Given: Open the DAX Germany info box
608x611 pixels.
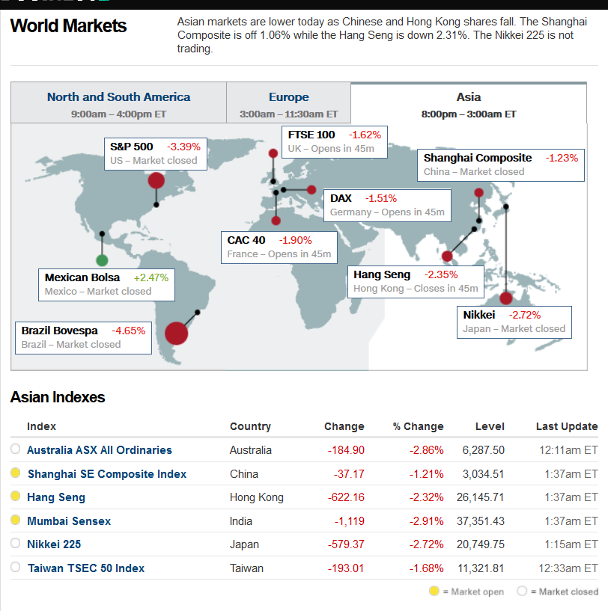Looking at the screenshot, I should point(387,206).
